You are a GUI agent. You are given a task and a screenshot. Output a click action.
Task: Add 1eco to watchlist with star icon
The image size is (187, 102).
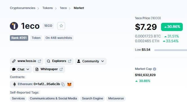click(x=61, y=26)
